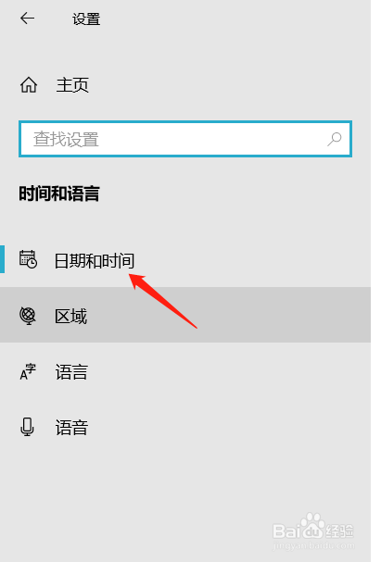Click the magnifier icon in search box
This screenshot has height=562, width=381.
(x=334, y=139)
